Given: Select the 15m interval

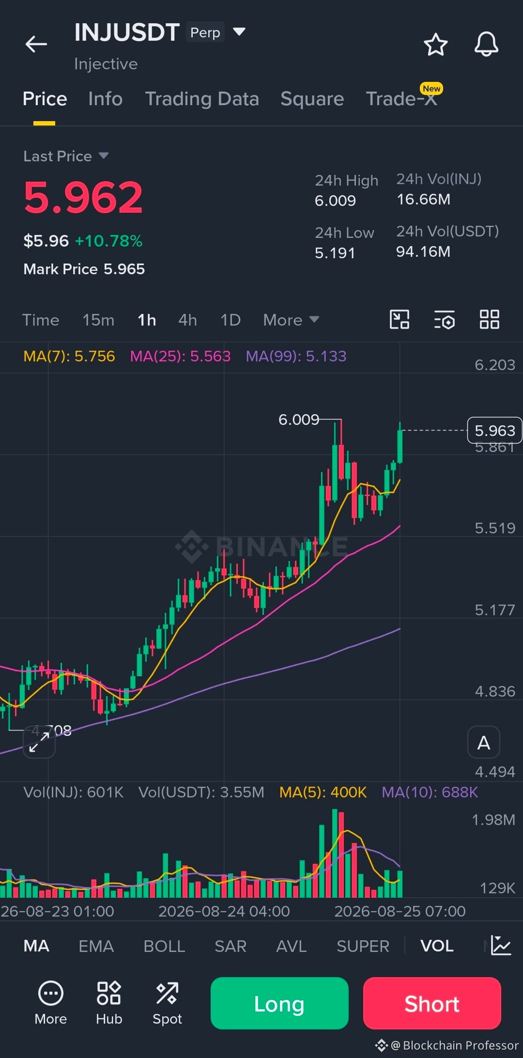Looking at the screenshot, I should (x=98, y=320).
